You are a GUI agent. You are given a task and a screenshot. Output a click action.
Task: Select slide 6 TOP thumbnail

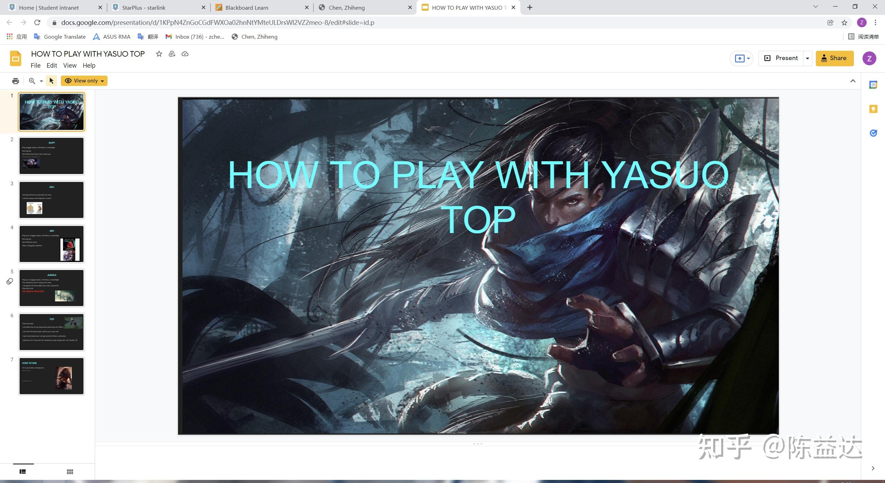tap(52, 332)
